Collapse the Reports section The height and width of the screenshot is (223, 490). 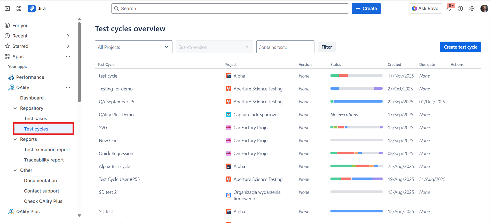tap(15, 139)
